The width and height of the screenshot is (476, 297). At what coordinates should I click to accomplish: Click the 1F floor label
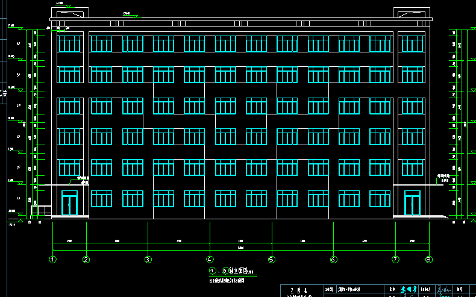point(19,199)
